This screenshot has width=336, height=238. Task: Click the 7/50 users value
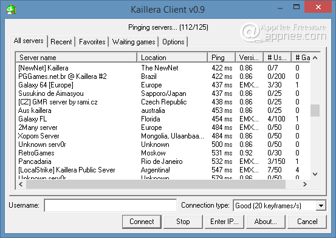pyautogui.click(x=275, y=170)
